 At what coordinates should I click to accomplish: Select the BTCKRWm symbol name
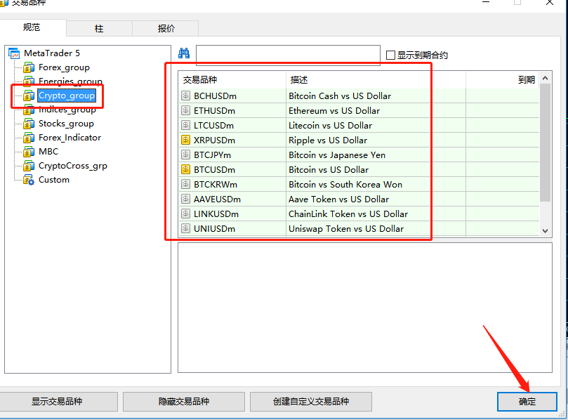[x=216, y=185]
